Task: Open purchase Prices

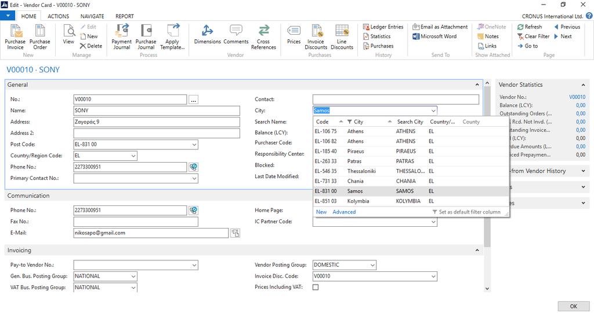Action: click(x=294, y=34)
